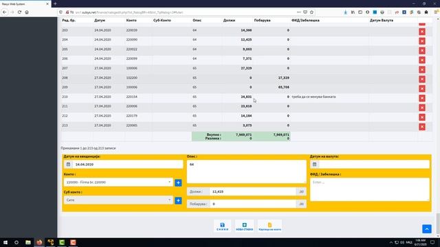Image resolution: width=440 pixels, height=247 pixels.
Task: Click blue scroll-to-top arrow button
Action: pyautogui.click(x=427, y=228)
